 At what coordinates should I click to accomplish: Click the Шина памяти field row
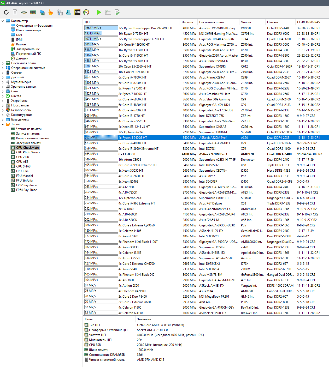click(x=160, y=350)
